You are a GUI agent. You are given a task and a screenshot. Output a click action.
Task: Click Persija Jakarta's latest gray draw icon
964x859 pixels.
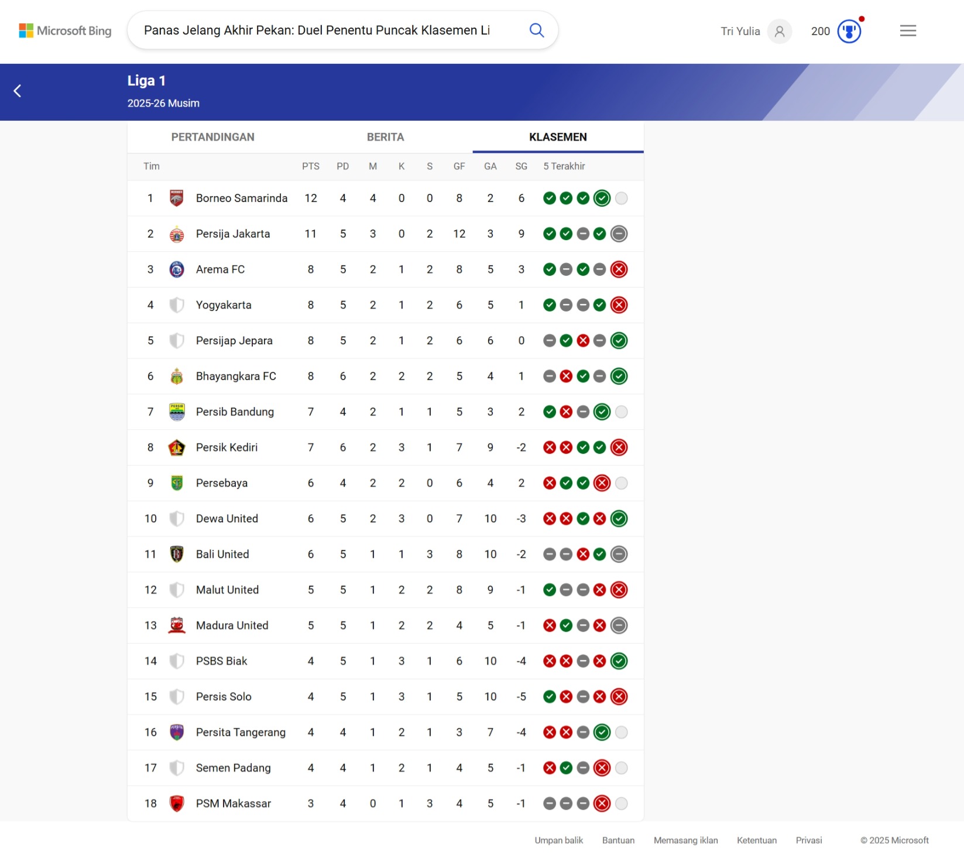619,234
